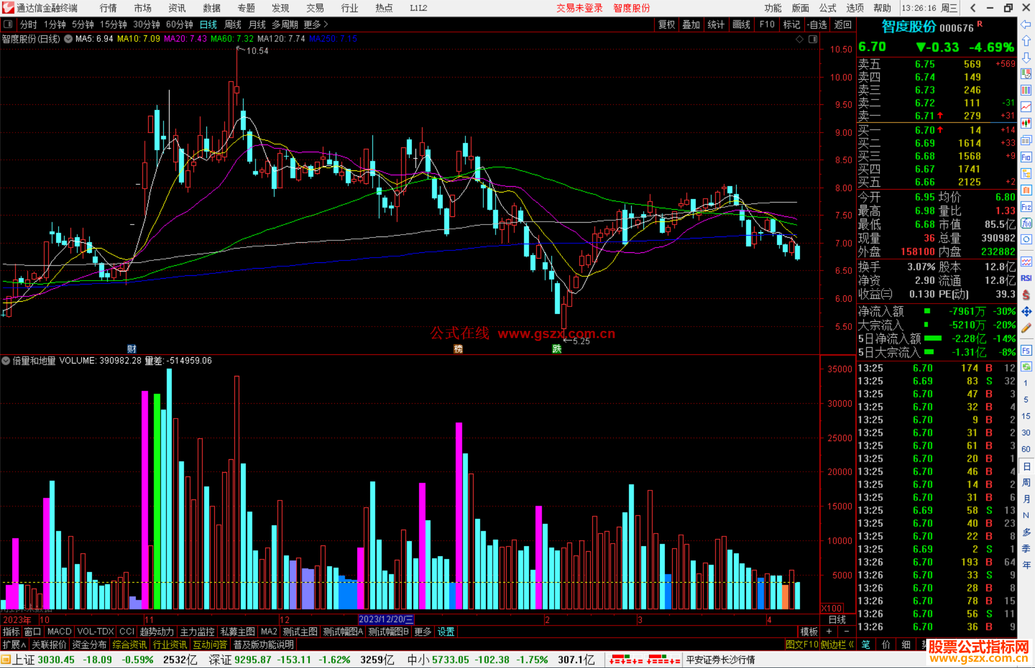
Task: Select the MACD indicator tab
Action: point(59,632)
